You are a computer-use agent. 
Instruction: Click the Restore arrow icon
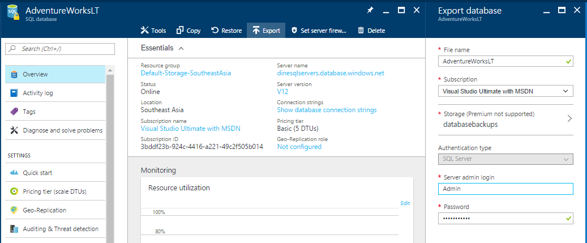[215, 31]
